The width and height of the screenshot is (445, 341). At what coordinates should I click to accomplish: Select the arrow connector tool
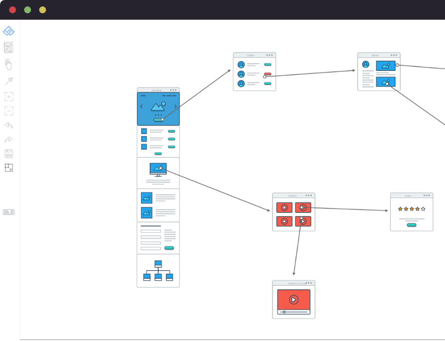click(9, 81)
